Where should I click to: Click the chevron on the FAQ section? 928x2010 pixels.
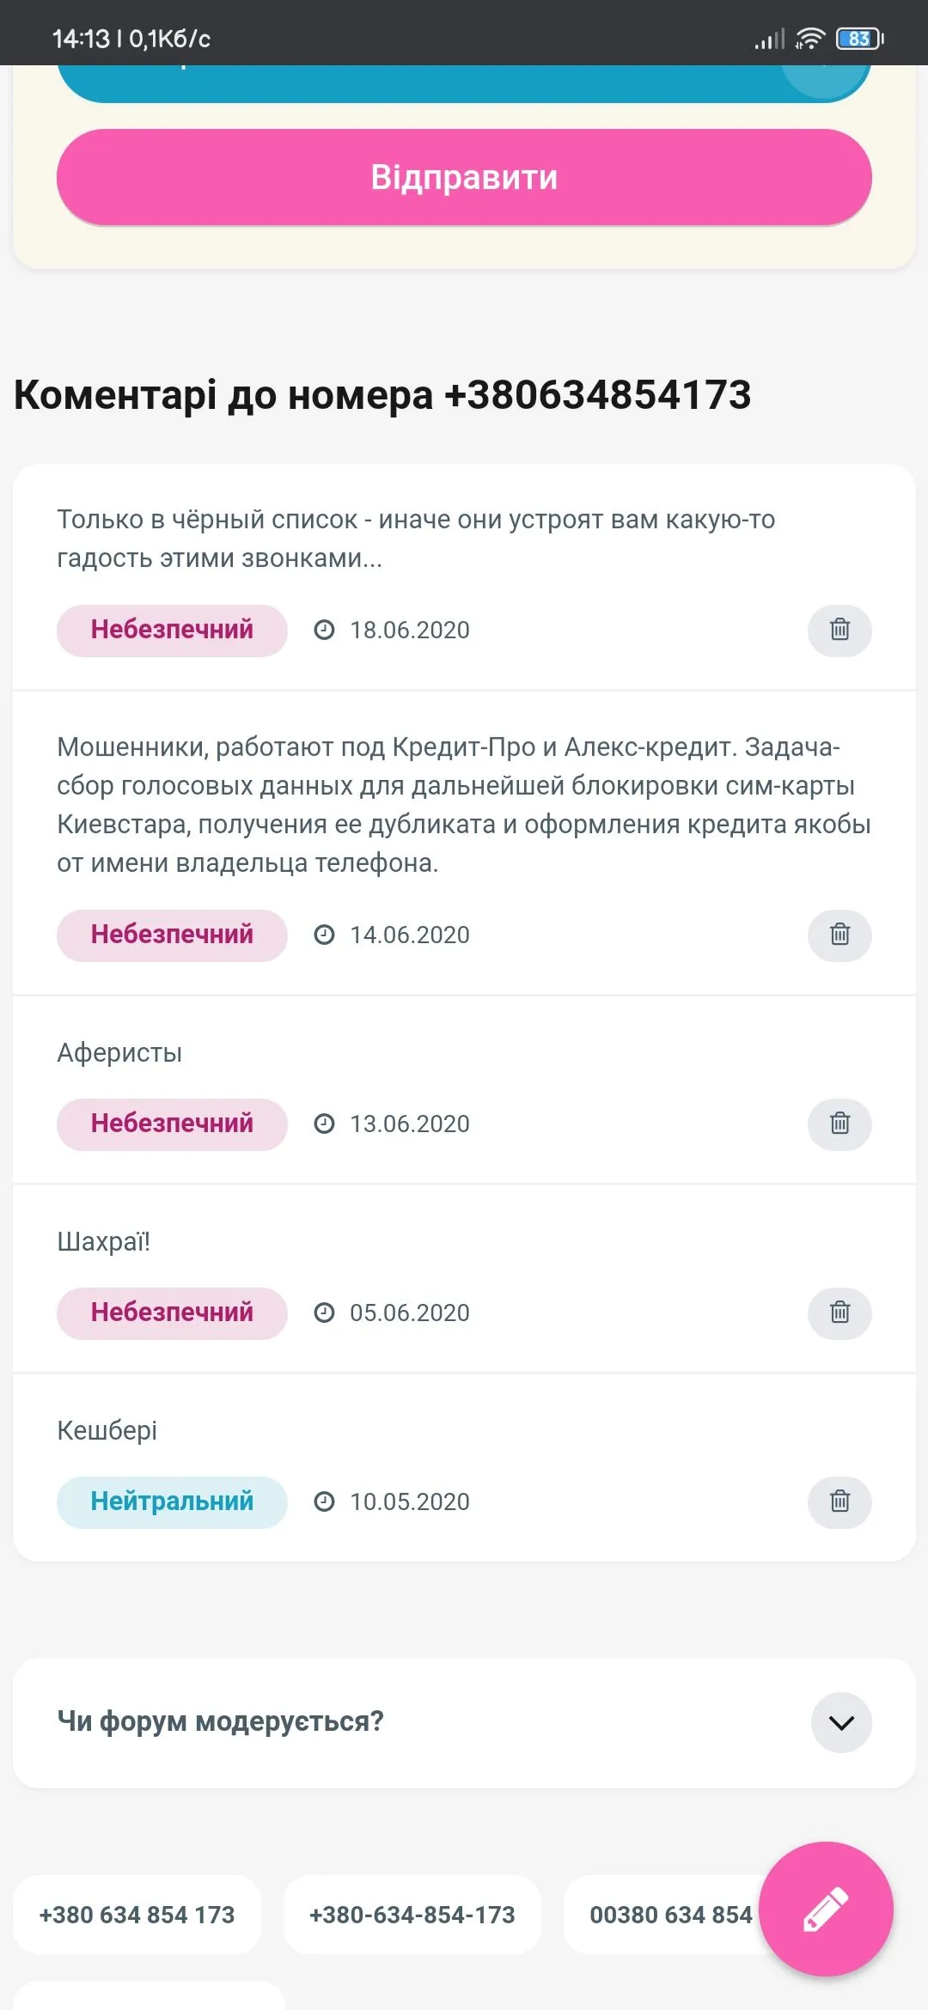click(839, 1722)
